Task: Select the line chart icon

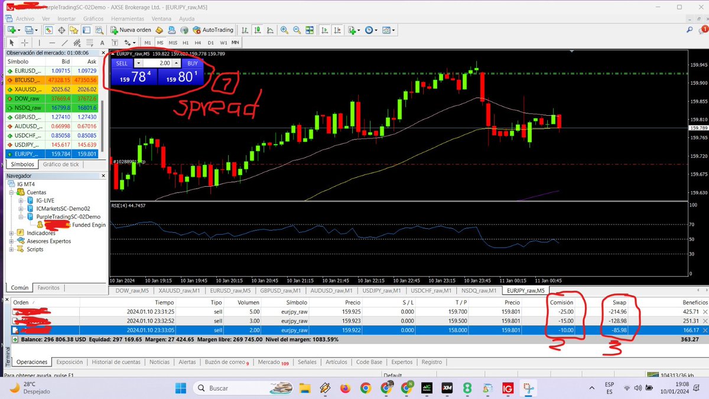Action: [x=270, y=30]
